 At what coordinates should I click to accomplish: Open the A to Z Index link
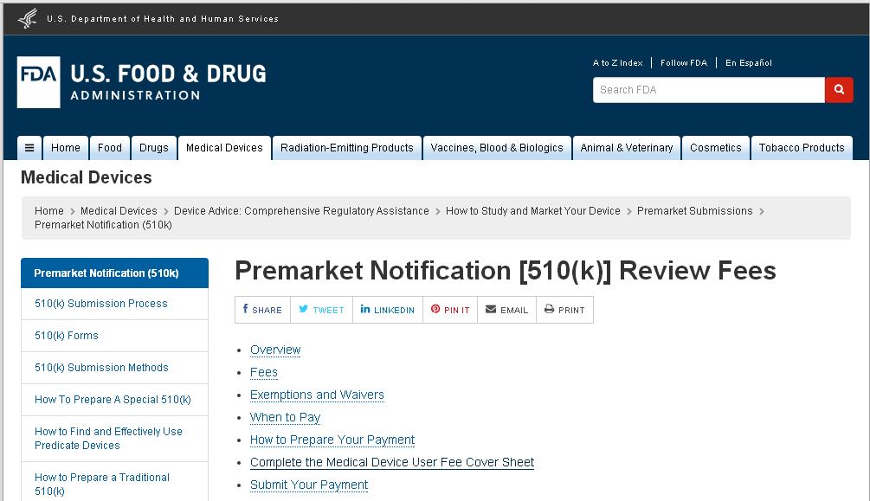[617, 62]
